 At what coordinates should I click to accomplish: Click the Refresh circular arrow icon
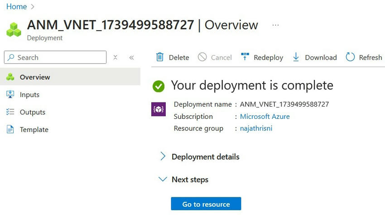click(x=350, y=57)
